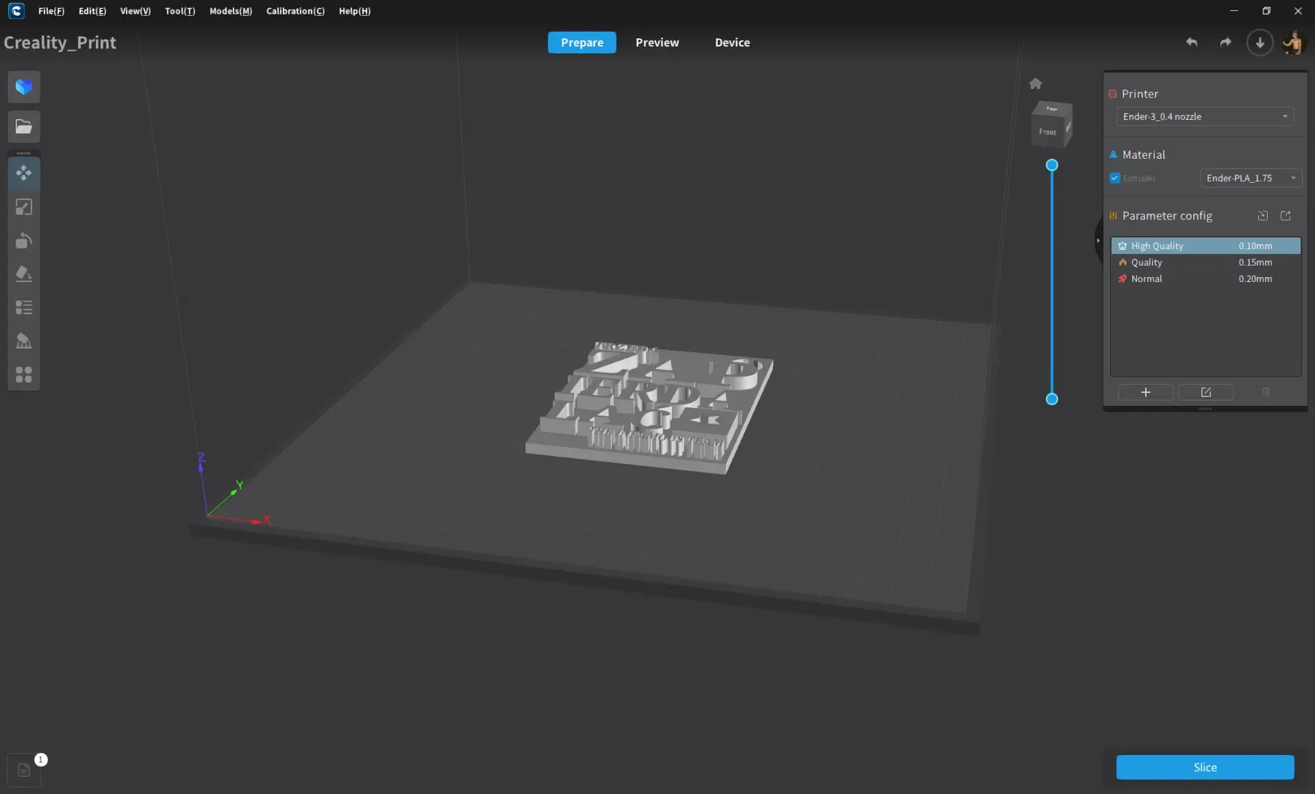The width and height of the screenshot is (1315, 794).
Task: Open the model library cube icon
Action: point(24,87)
